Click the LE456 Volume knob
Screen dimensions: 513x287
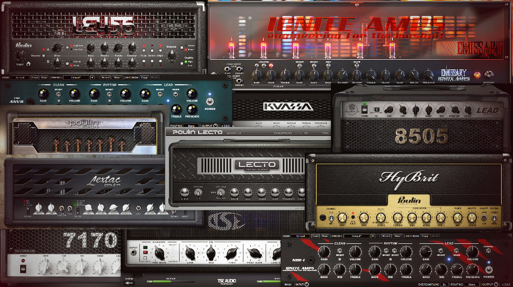point(172,56)
